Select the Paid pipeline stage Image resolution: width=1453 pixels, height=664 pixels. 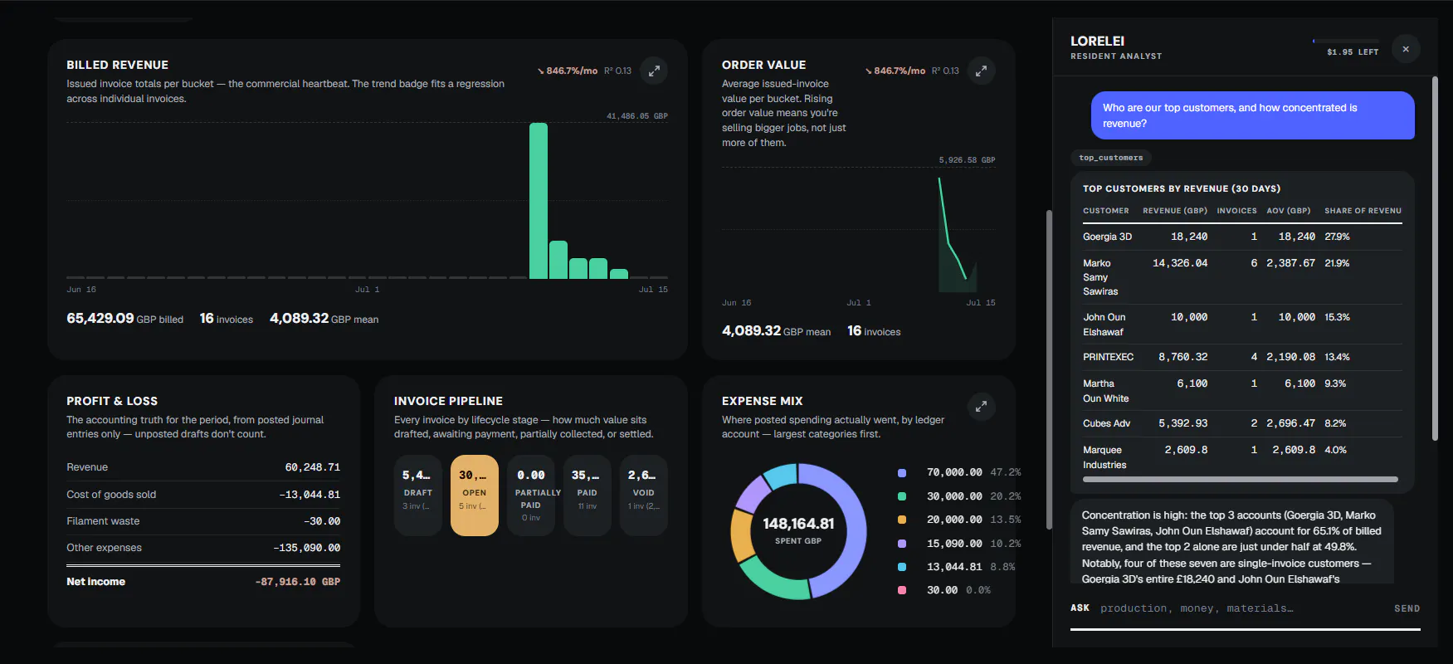pyautogui.click(x=587, y=495)
